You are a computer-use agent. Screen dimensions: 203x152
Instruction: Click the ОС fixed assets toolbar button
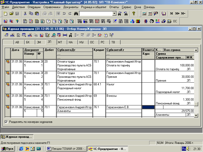pyautogui.click(x=175, y=21)
